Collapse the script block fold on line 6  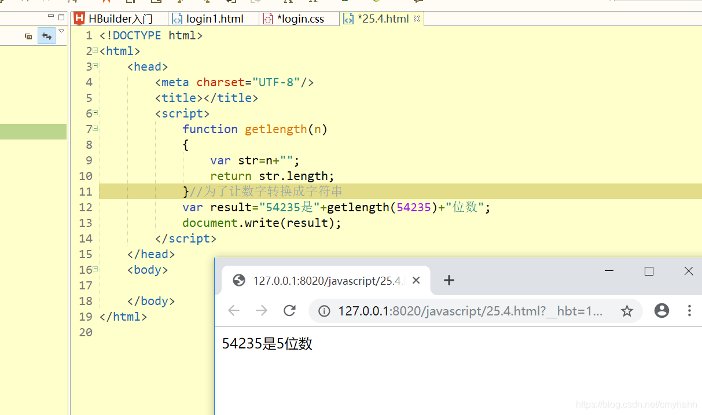pos(95,113)
